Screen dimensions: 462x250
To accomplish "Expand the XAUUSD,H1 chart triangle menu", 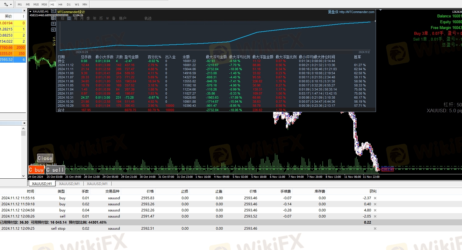I will [x=31, y=12].
